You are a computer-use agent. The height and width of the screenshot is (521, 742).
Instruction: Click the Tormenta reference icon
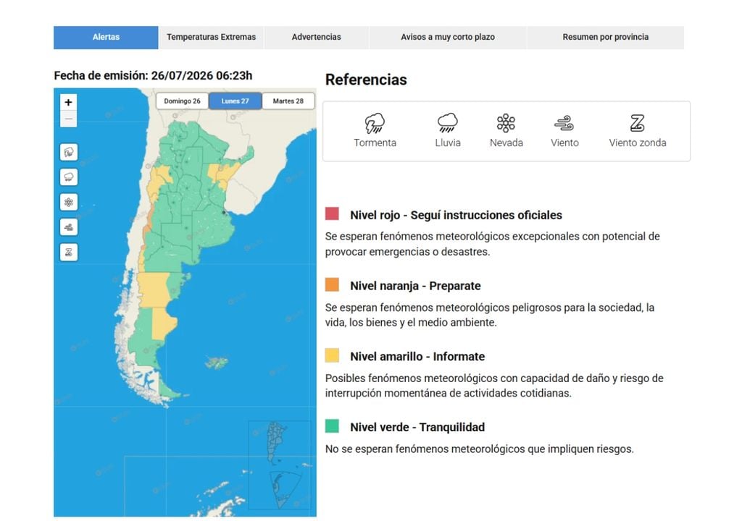coord(375,124)
